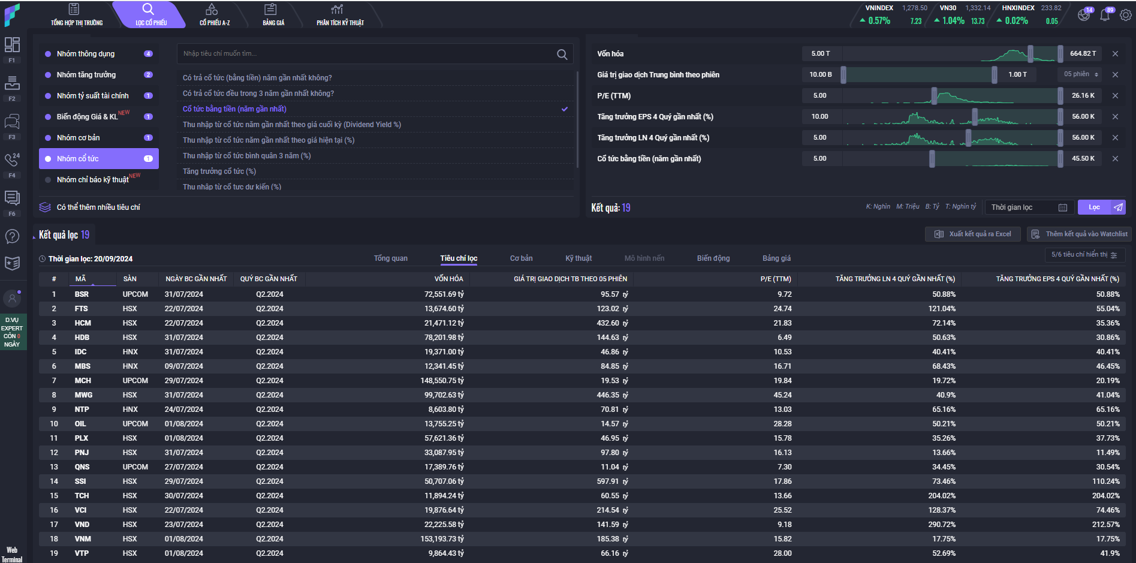Expand Biến động Giá & KL group
This screenshot has height=563, width=1136.
click(x=99, y=117)
